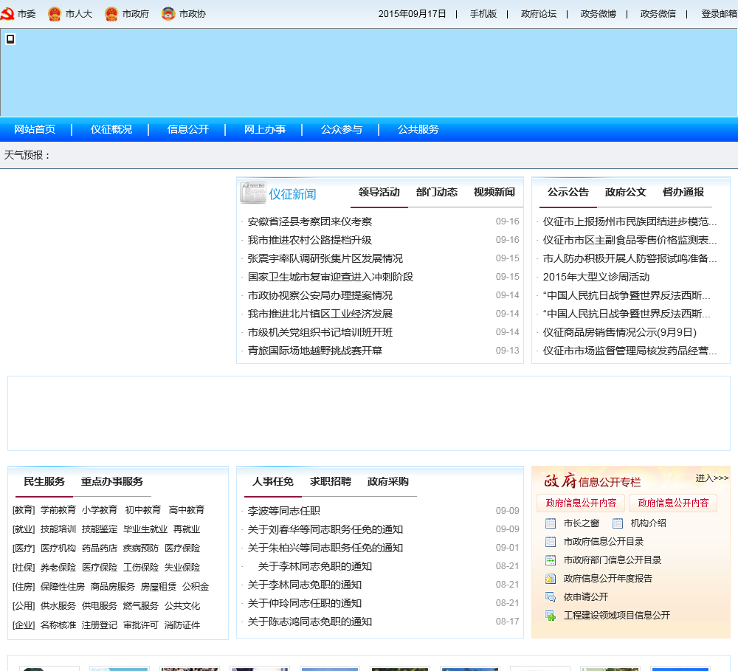Open news article 安徽省泾县考察团来仪考察
738x671 pixels.
pyautogui.click(x=310, y=221)
